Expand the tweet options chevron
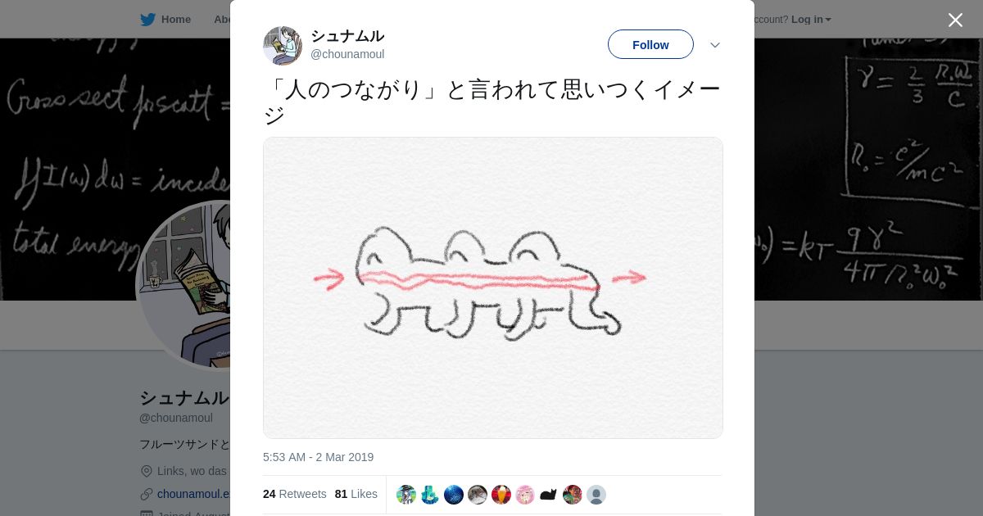The image size is (983, 516). (715, 45)
